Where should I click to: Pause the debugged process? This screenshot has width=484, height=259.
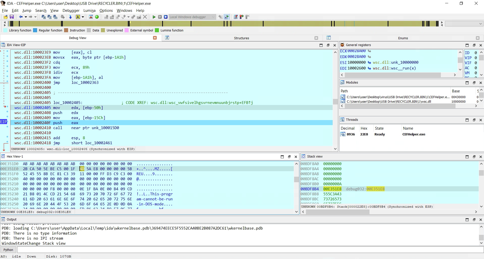tap(160, 17)
